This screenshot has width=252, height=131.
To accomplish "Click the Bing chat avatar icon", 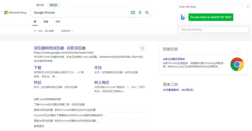I will [x=183, y=17].
